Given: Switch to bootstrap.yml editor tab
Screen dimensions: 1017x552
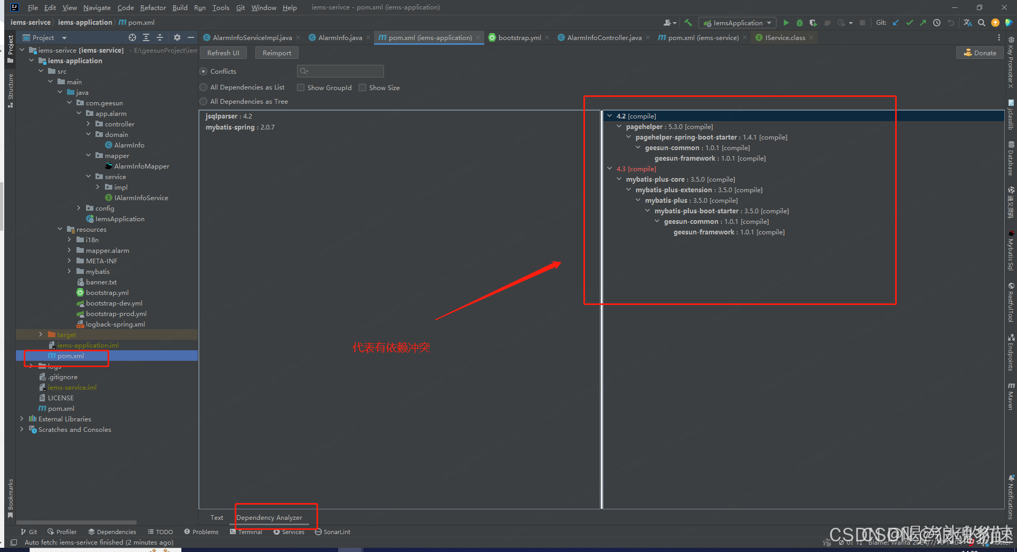Looking at the screenshot, I should pos(519,37).
